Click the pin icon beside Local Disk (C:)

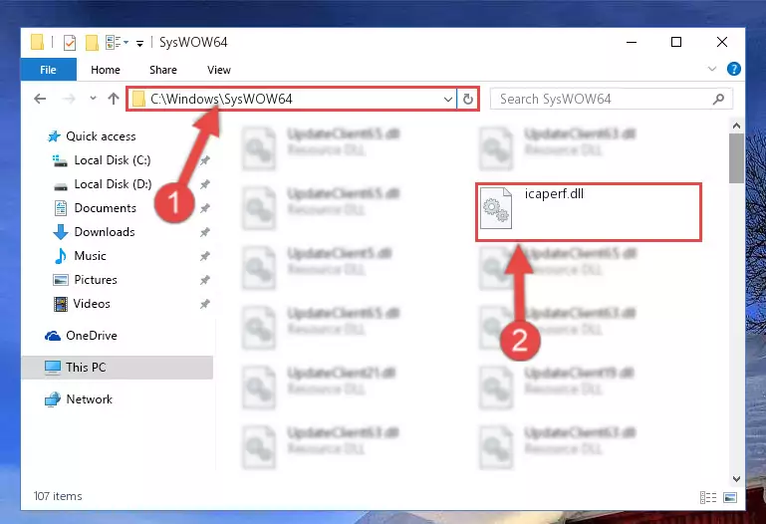point(204,160)
